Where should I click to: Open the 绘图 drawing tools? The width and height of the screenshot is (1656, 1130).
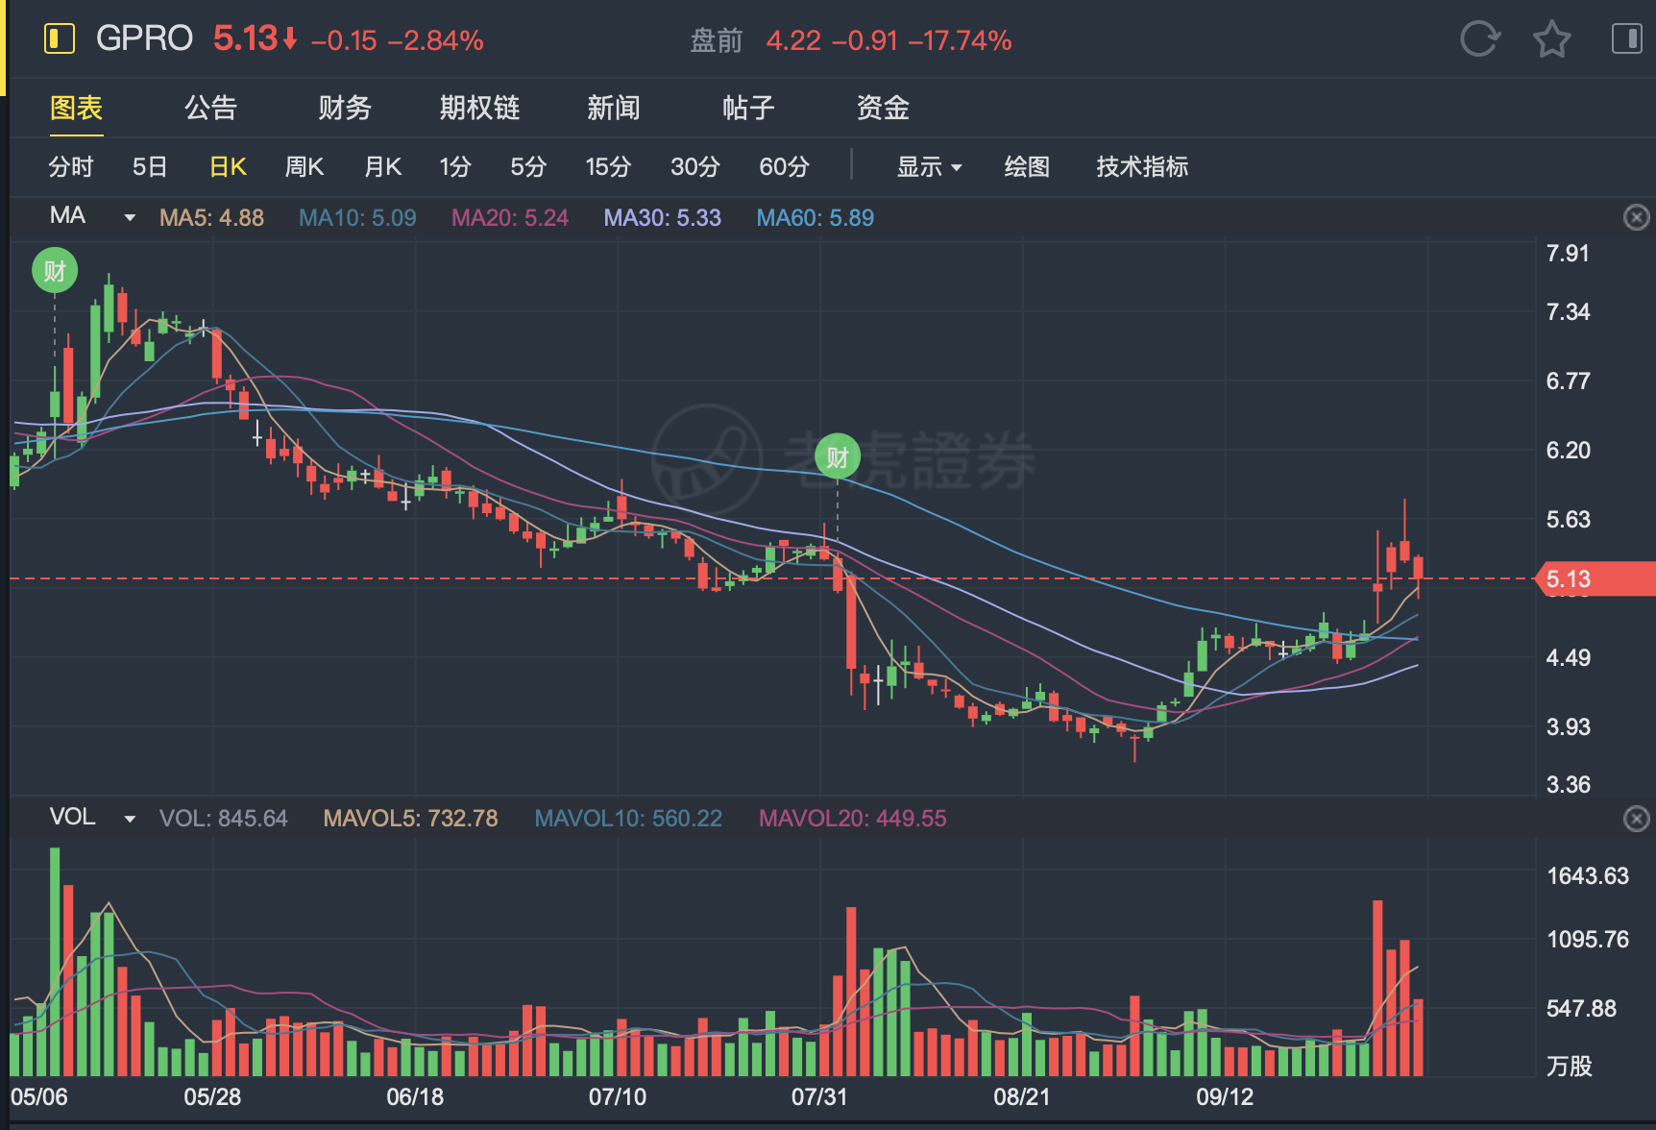pos(1027,167)
